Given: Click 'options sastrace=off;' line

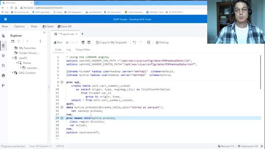Looking at the screenshot, I should pos(83,132).
